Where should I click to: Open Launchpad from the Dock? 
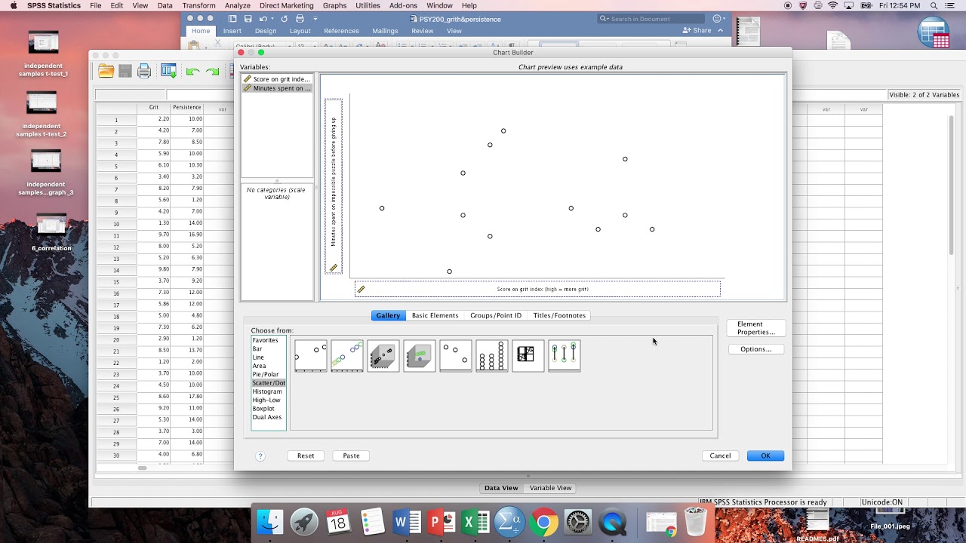tap(304, 522)
